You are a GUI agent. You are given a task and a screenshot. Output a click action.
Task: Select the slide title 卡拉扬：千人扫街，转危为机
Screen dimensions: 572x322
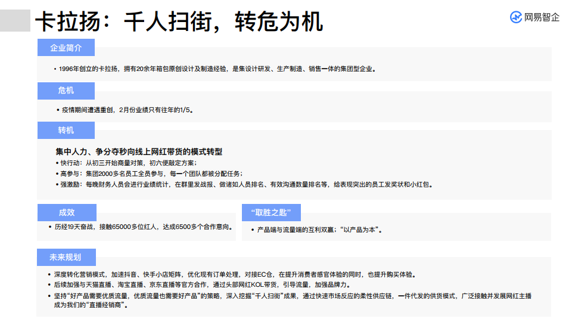179,21
